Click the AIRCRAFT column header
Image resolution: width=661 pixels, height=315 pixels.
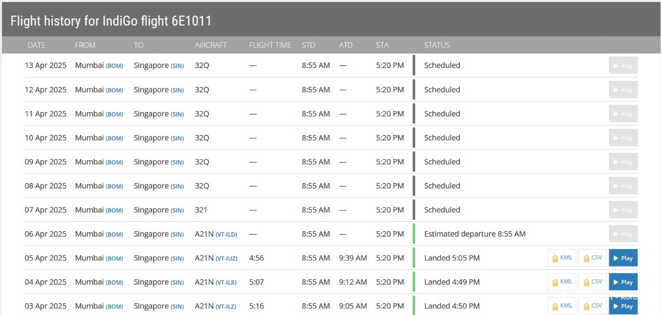coord(211,45)
